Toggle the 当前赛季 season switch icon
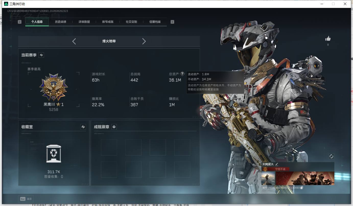This screenshot has width=353, height=206. (41, 55)
